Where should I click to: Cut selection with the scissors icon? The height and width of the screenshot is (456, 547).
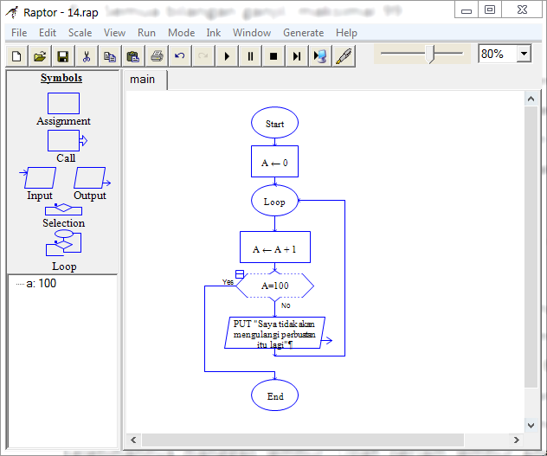pos(87,56)
